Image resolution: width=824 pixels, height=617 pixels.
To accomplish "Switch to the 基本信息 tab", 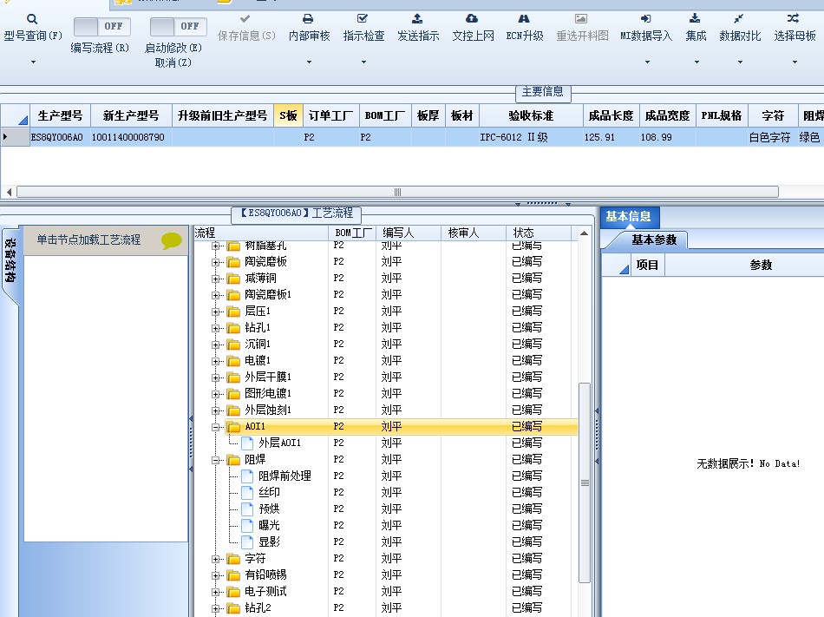I will 629,217.
